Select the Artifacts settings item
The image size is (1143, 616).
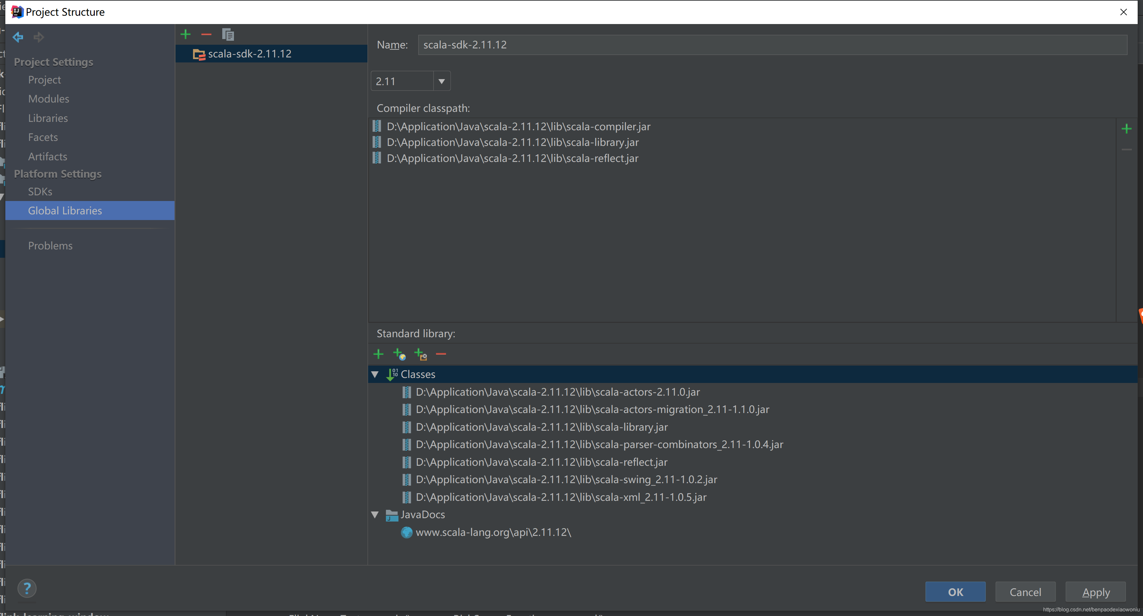[48, 156]
